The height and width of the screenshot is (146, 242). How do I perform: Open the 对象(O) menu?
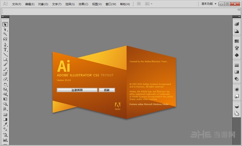tap(43, 4)
